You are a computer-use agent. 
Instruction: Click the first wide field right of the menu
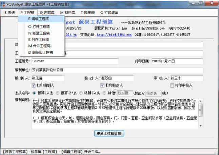point(134,45)
